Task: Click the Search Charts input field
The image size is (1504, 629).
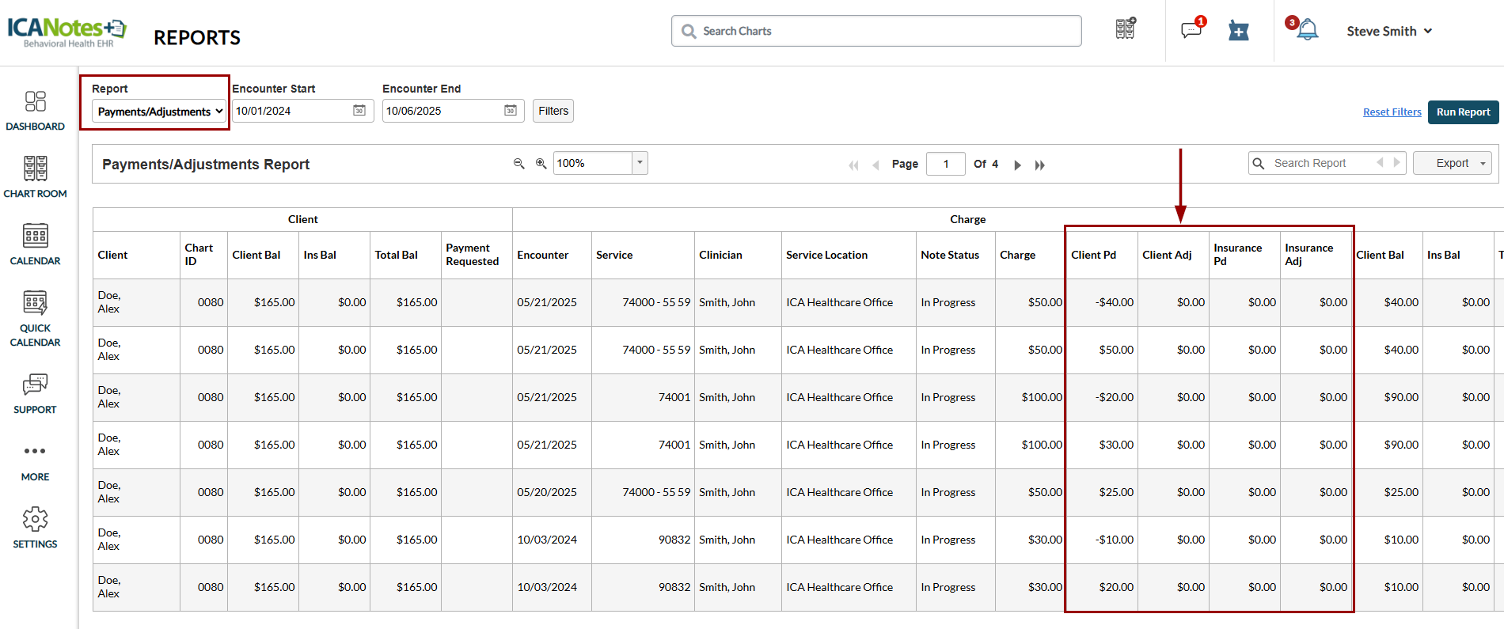Action: [x=876, y=31]
